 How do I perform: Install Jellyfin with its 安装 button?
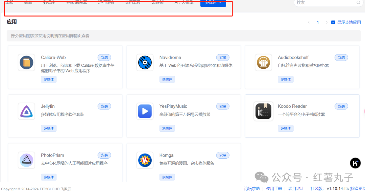[104, 106]
